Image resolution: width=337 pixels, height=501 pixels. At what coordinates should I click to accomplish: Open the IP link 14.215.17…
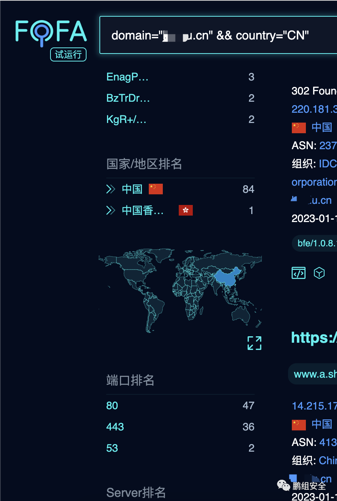click(314, 406)
